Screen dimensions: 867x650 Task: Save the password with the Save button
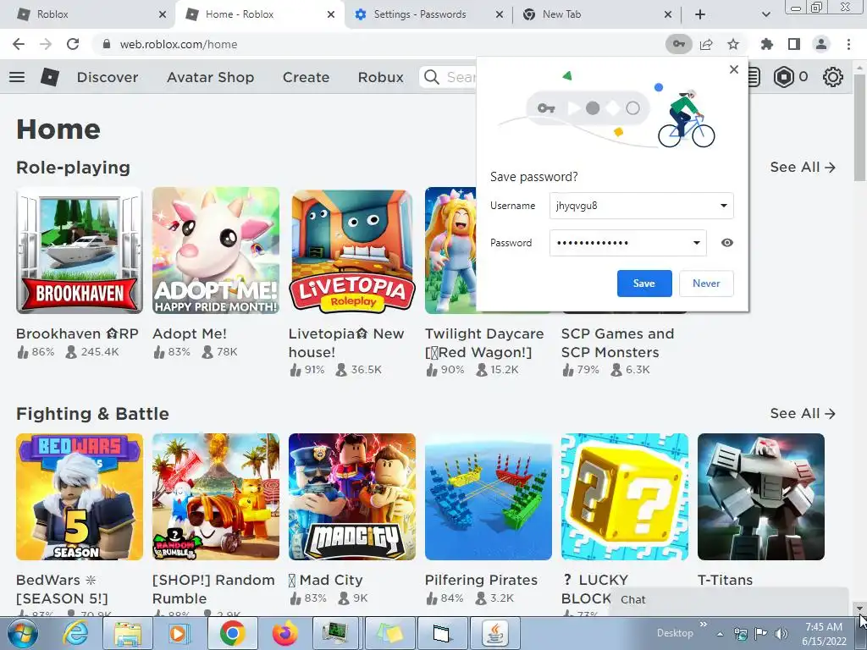pyautogui.click(x=644, y=283)
